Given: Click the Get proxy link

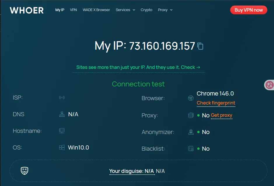Looking at the screenshot, I should click(221, 115).
